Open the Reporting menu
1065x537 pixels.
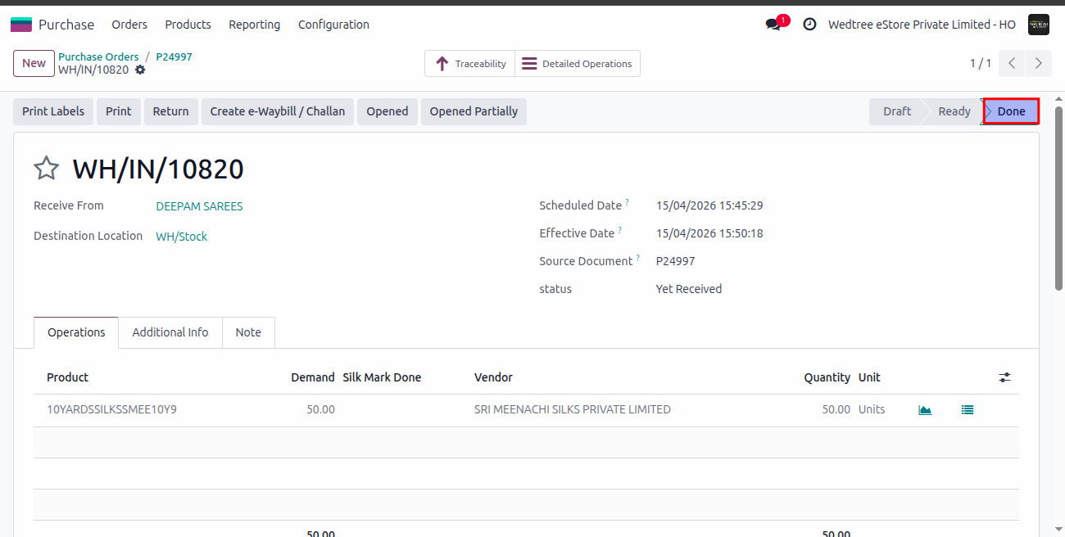point(254,25)
